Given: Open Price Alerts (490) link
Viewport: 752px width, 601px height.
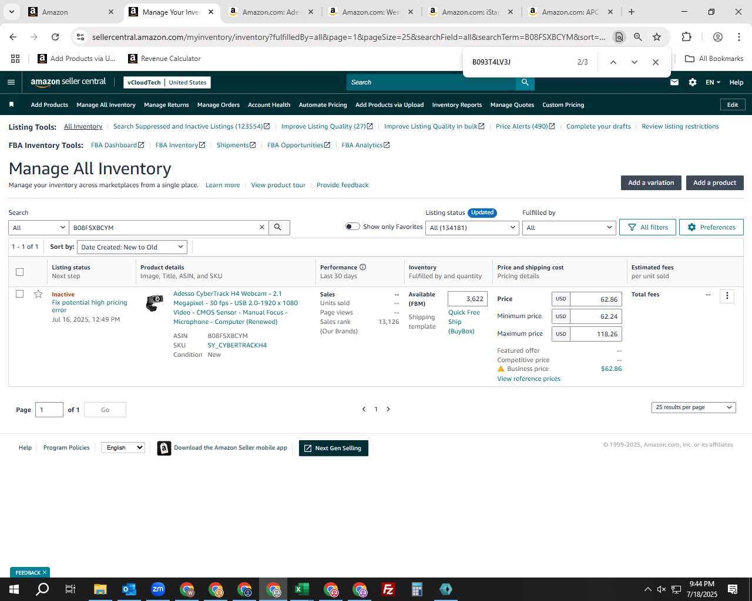Looking at the screenshot, I should click(525, 126).
